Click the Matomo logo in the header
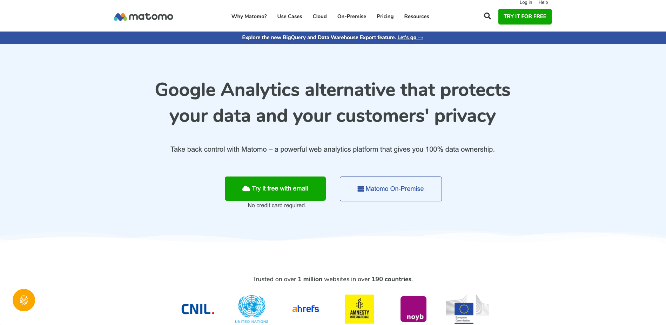666x325 pixels. pos(143,16)
